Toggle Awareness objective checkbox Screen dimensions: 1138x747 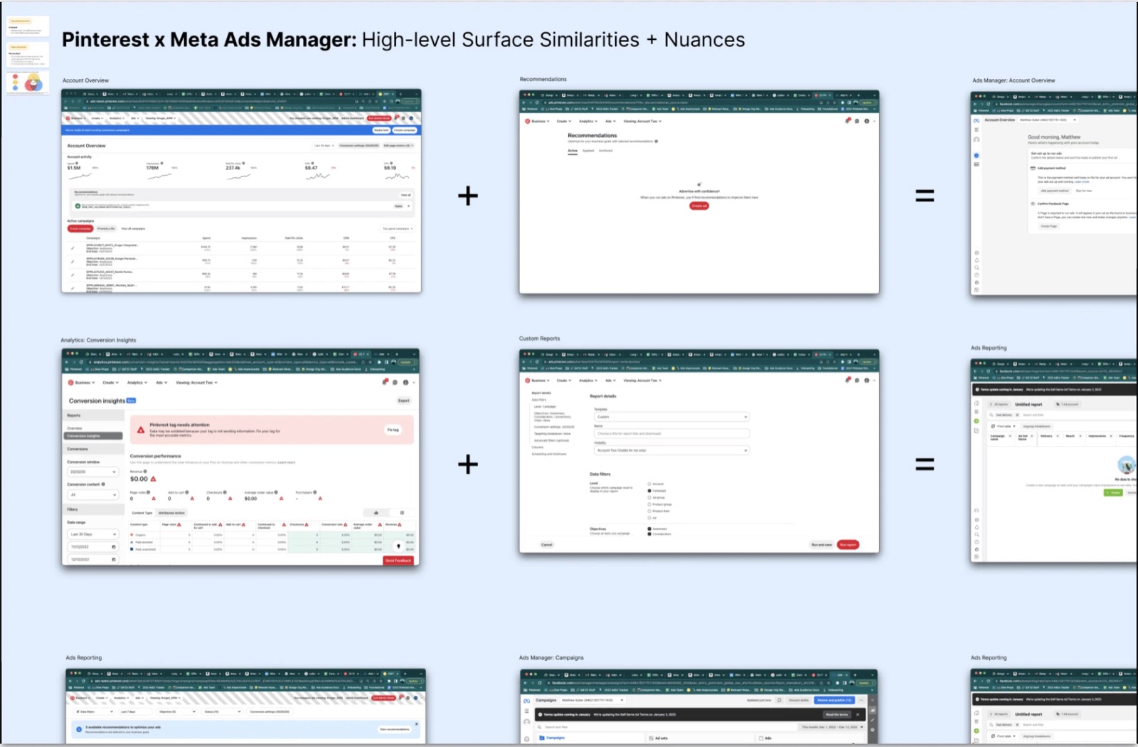[x=649, y=529]
